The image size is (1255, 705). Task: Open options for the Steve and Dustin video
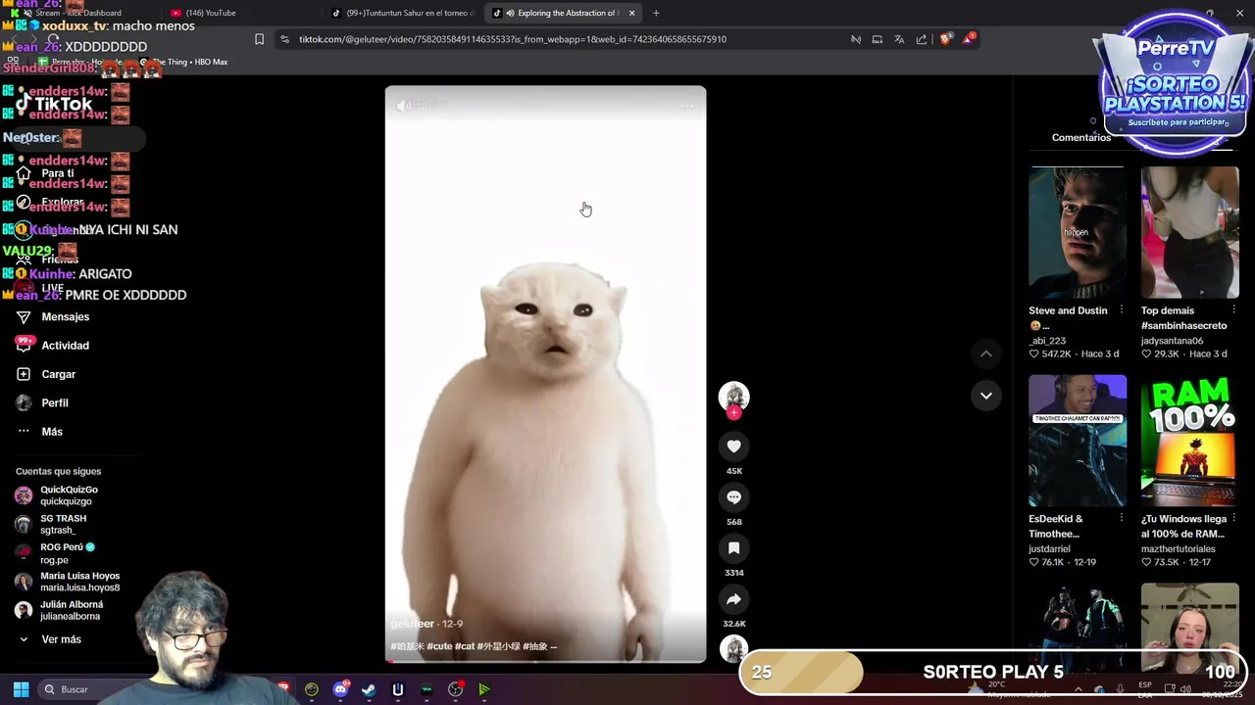(x=1122, y=310)
